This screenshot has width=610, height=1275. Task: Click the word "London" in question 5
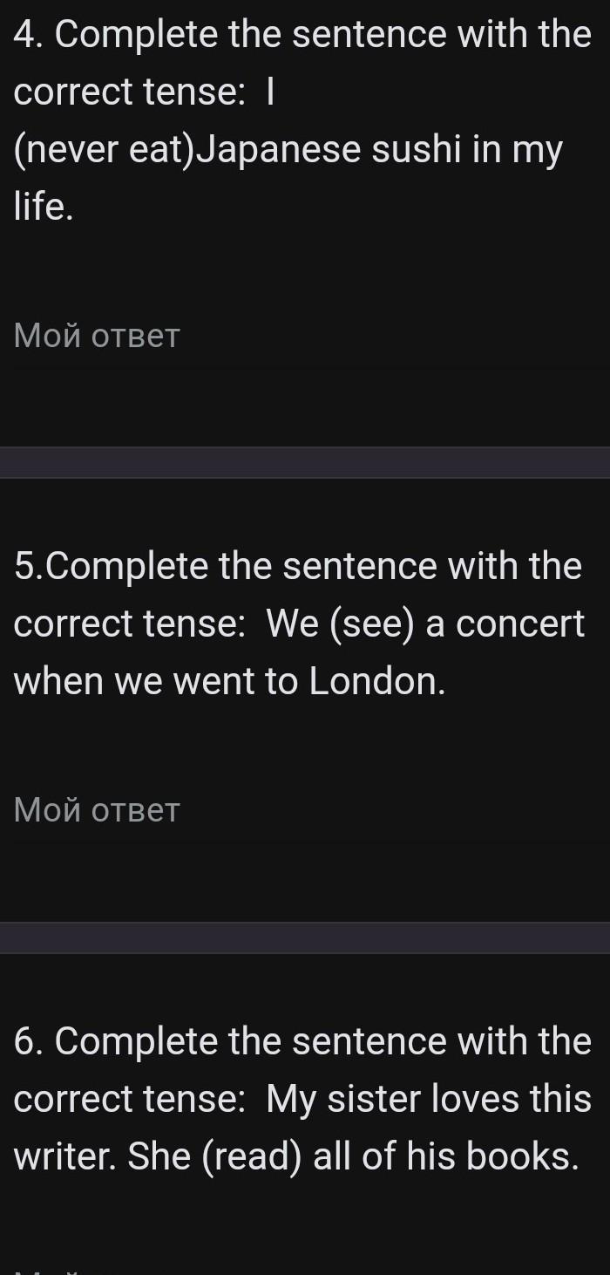(376, 681)
